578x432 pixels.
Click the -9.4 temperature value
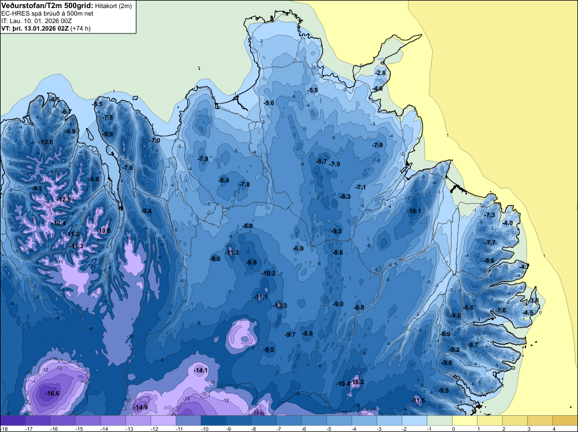(x=146, y=211)
